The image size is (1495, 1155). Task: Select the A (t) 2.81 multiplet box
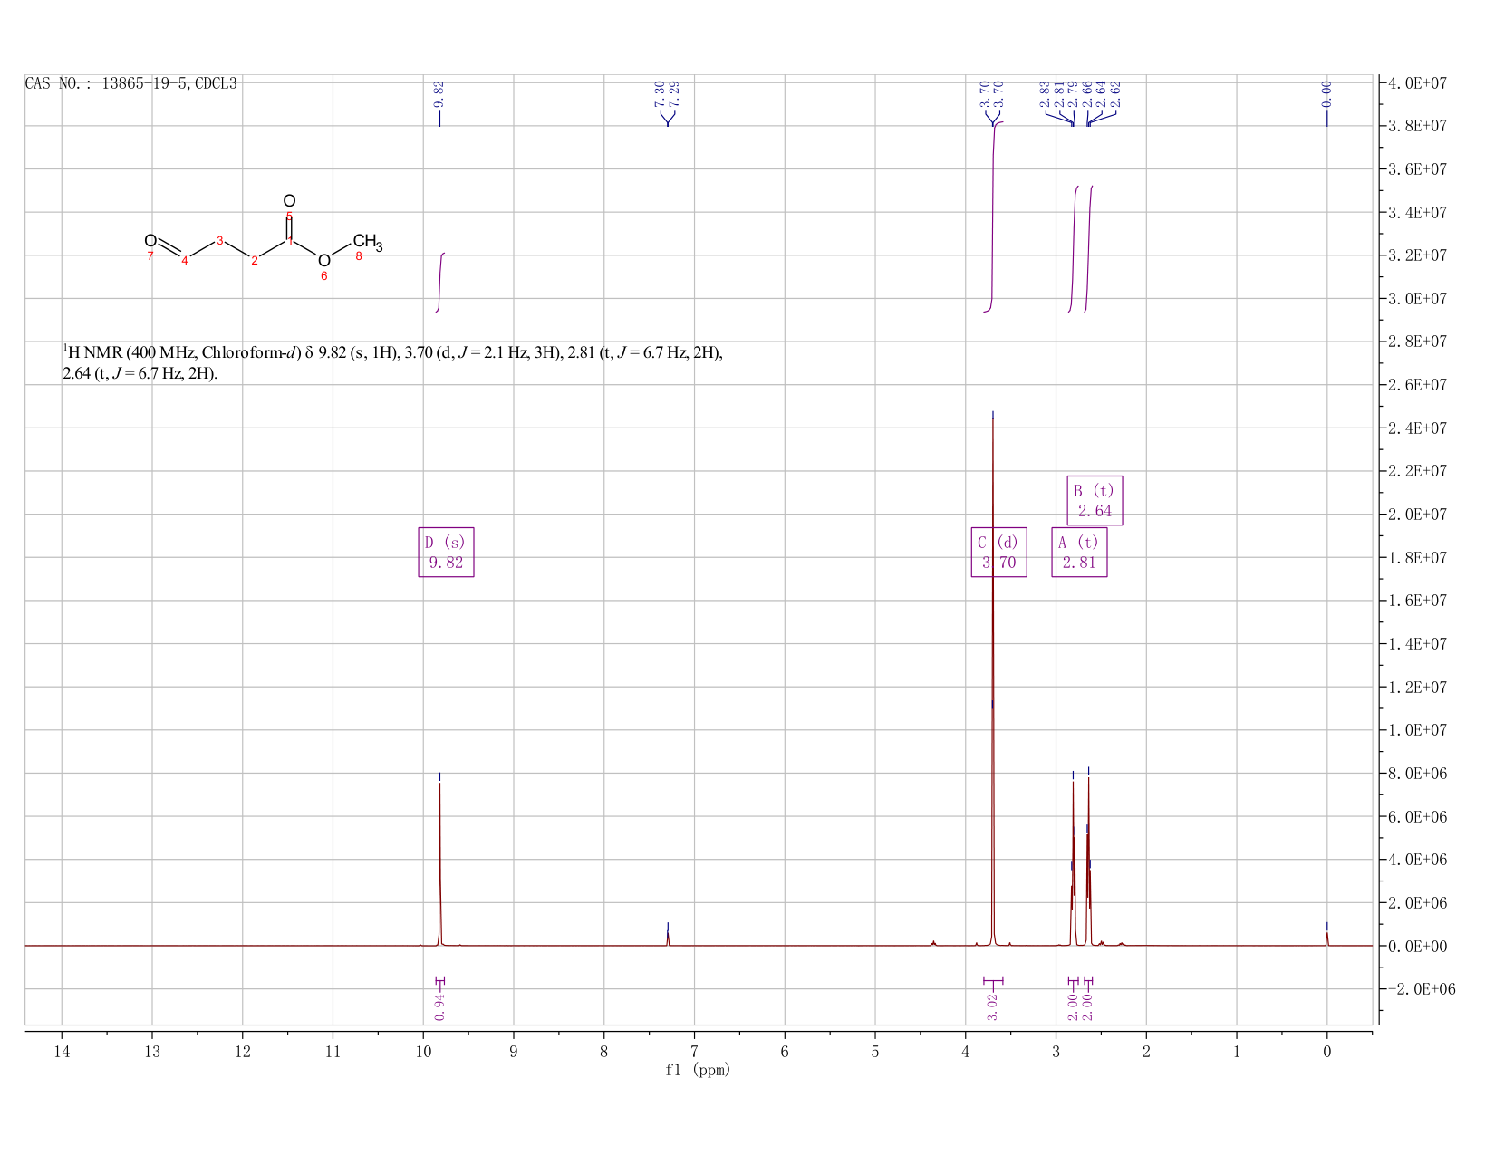pyautogui.click(x=1079, y=552)
